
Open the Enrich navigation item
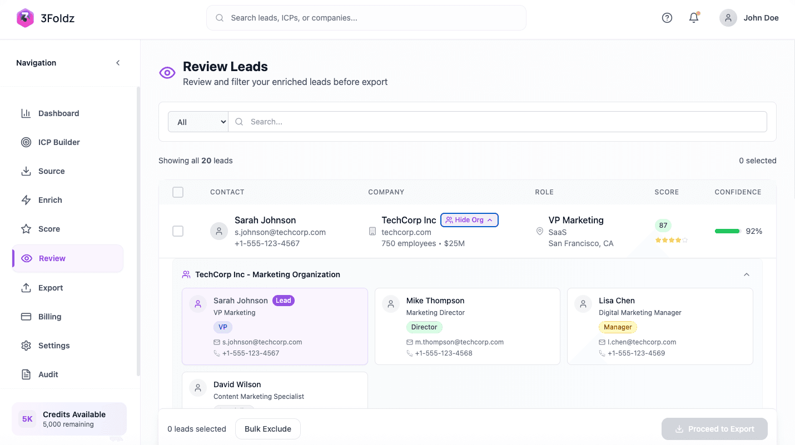coord(68,200)
